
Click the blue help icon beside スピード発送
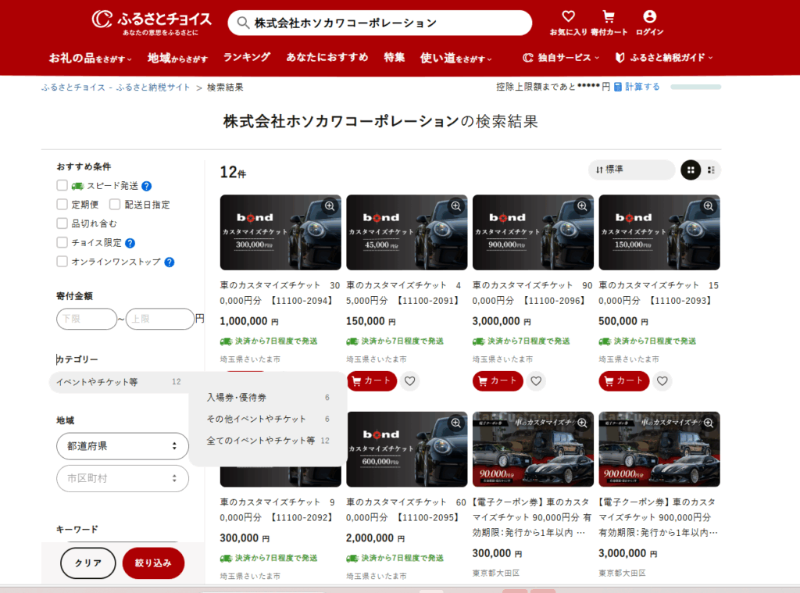[x=146, y=186]
